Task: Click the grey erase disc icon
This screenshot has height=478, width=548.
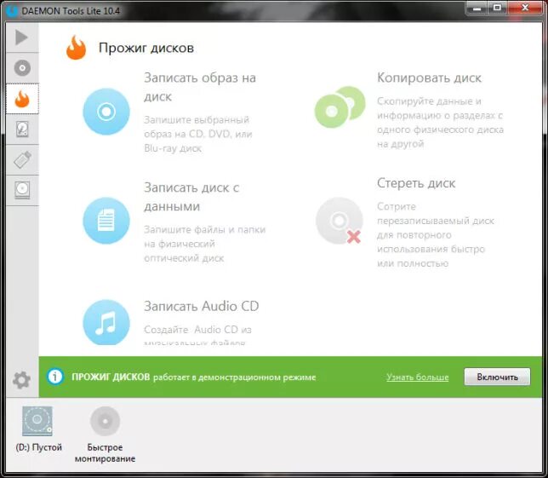Action: [340, 221]
